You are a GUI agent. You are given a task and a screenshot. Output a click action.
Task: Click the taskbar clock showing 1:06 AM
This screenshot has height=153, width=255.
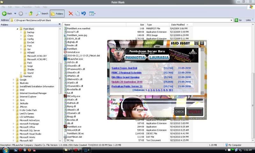(248, 150)
